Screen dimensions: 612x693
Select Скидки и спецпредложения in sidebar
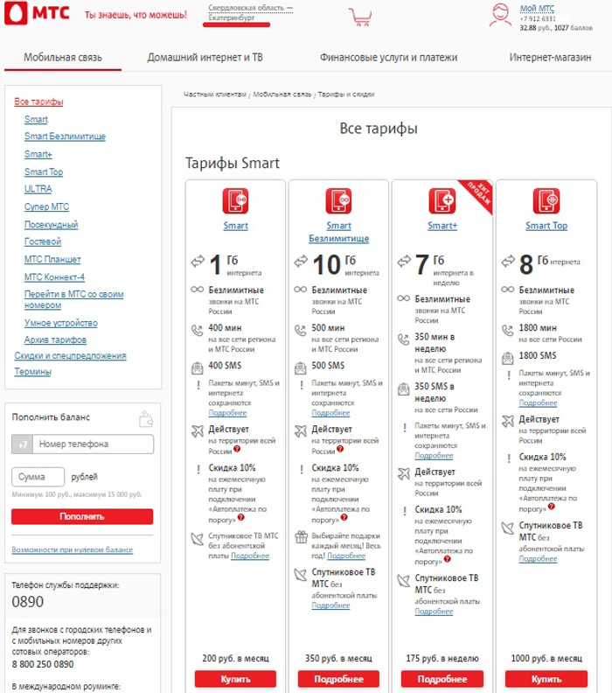pos(70,355)
